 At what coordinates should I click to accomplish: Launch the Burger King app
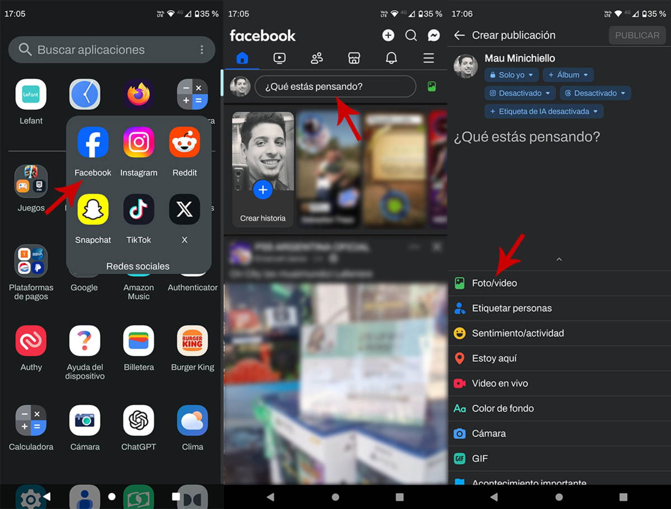[x=192, y=340]
